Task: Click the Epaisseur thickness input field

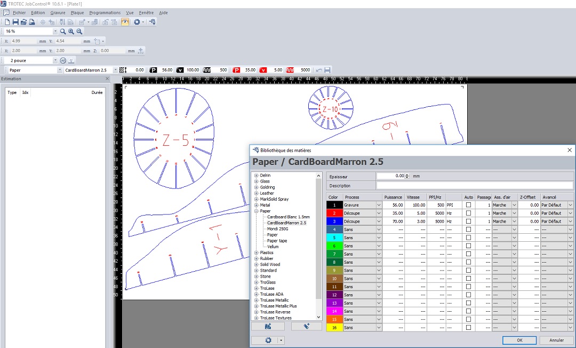Action: point(391,176)
